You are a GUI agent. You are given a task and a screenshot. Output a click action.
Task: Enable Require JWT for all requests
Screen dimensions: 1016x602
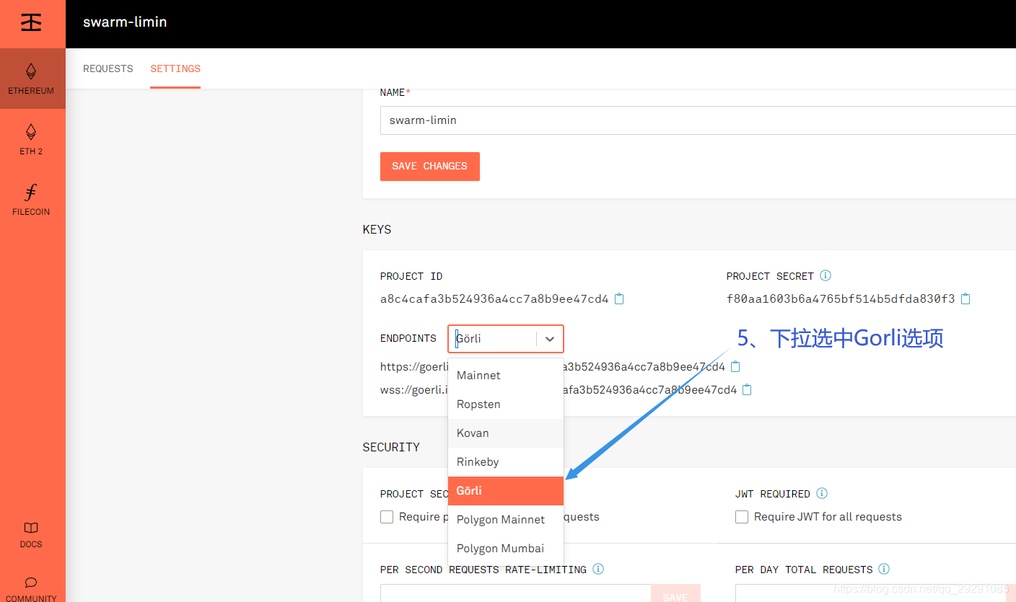pyautogui.click(x=742, y=517)
